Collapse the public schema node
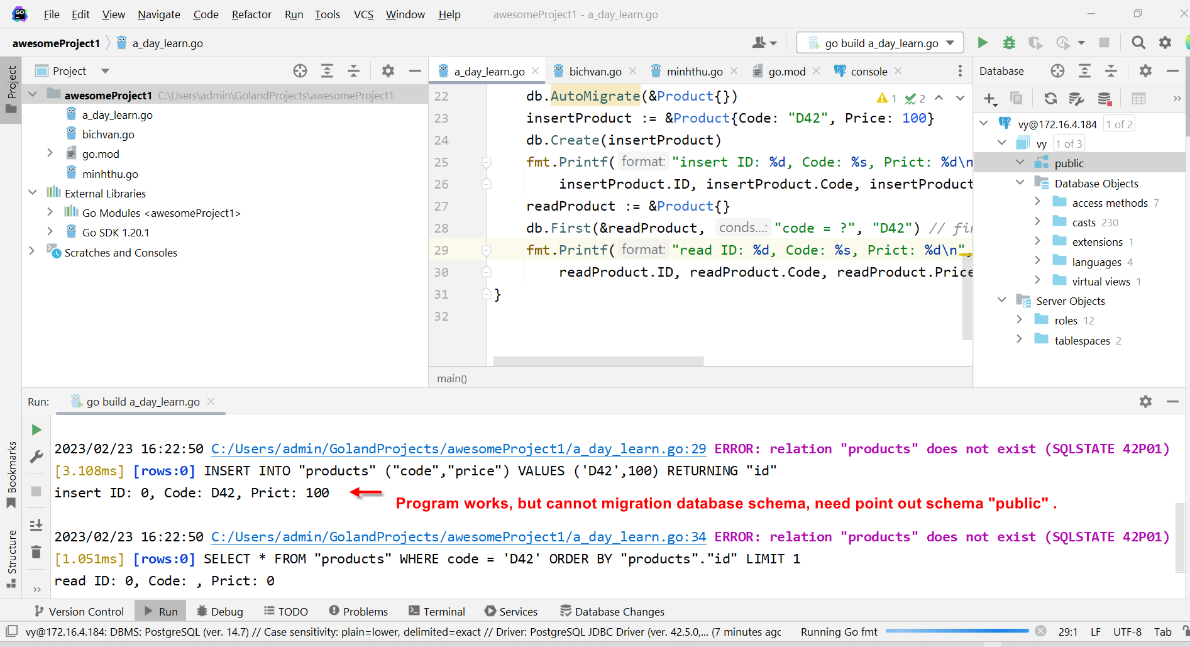The height and width of the screenshot is (647, 1190). 1021,162
